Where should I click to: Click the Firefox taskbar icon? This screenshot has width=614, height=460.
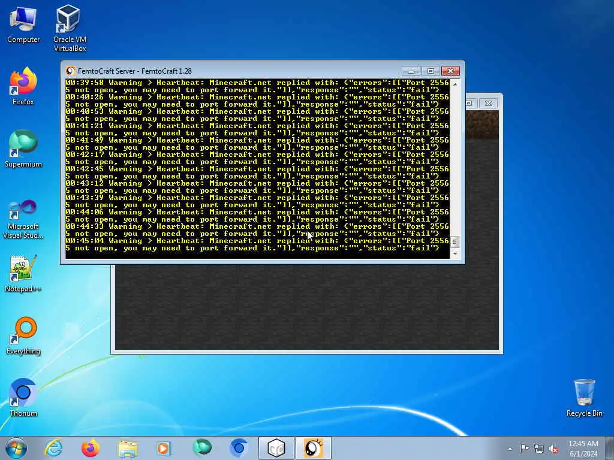(x=91, y=448)
